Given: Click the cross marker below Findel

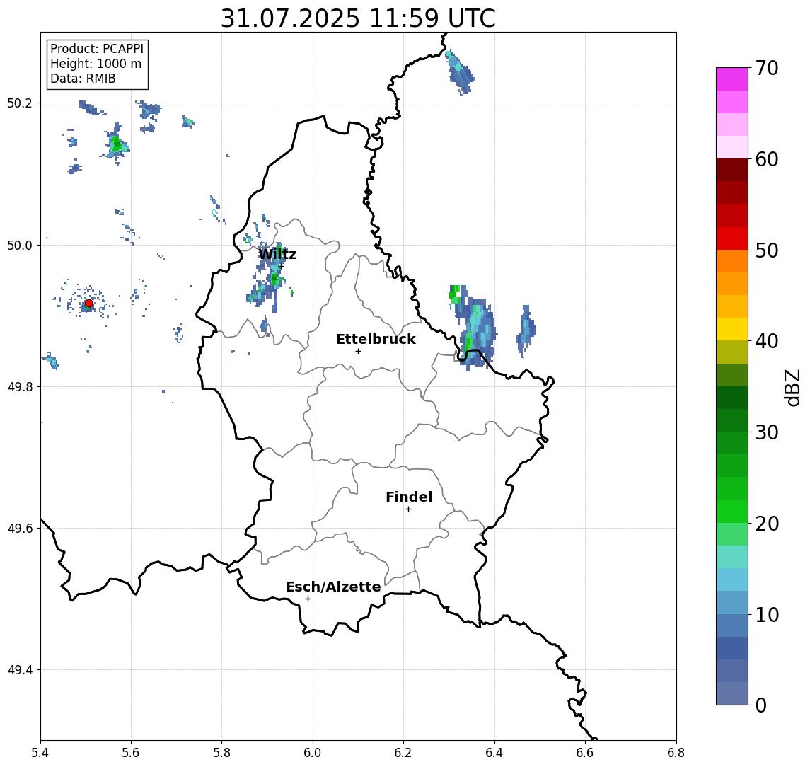Looking at the screenshot, I should pyautogui.click(x=408, y=509).
